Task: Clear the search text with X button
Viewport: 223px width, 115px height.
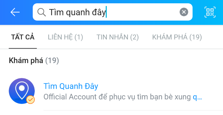Action: click(x=184, y=12)
